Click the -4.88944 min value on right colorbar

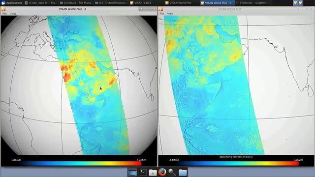(x=174, y=160)
